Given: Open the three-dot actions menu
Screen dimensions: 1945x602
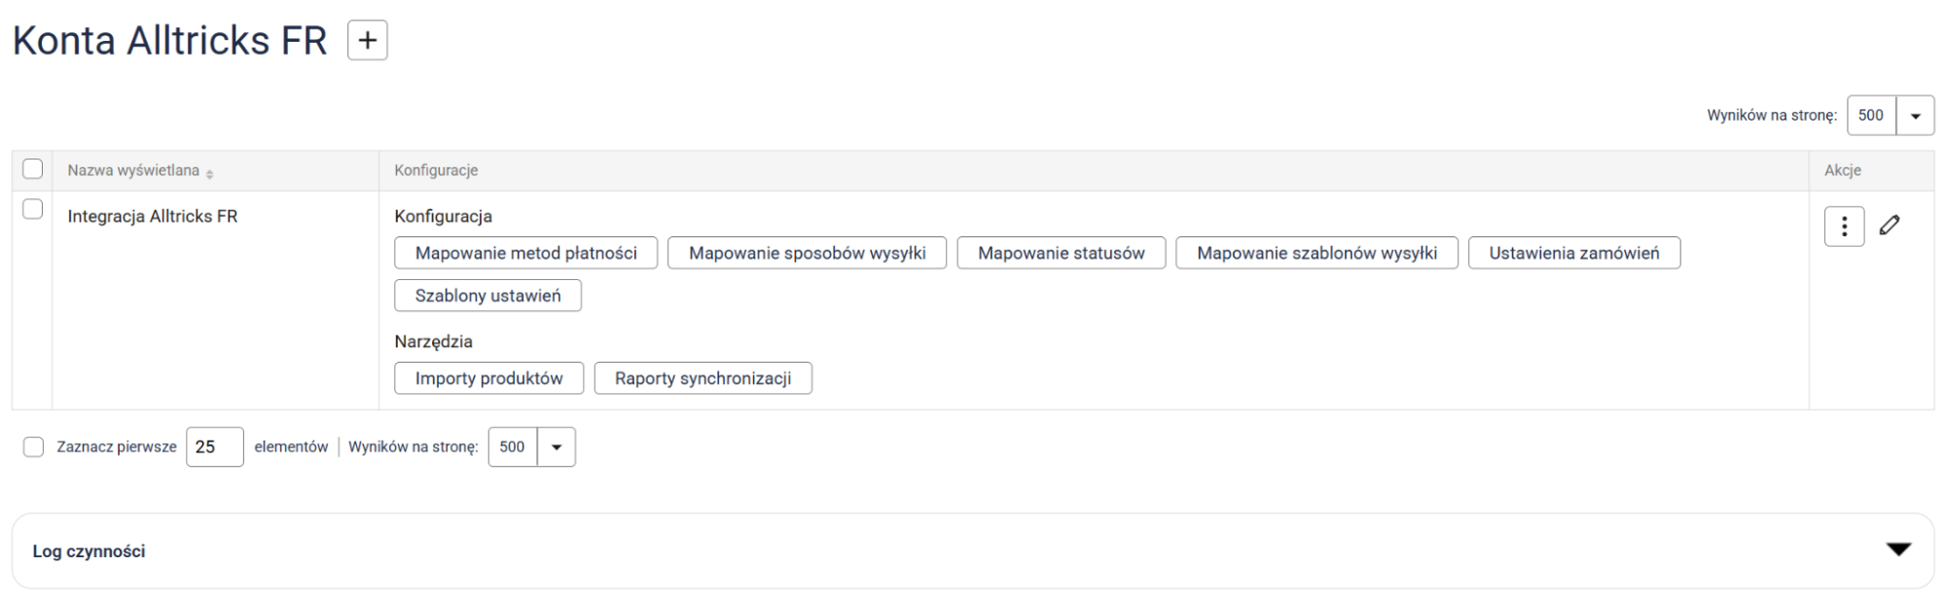Looking at the screenshot, I should 1843,227.
